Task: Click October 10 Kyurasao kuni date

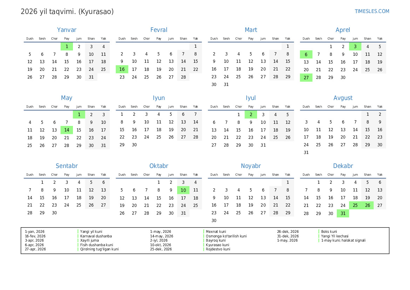Action: click(x=183, y=190)
